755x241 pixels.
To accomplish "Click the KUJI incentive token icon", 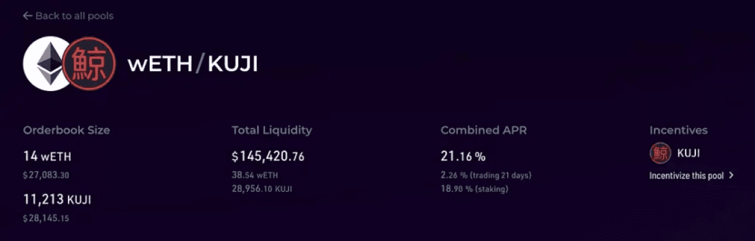I will pyautogui.click(x=661, y=154).
